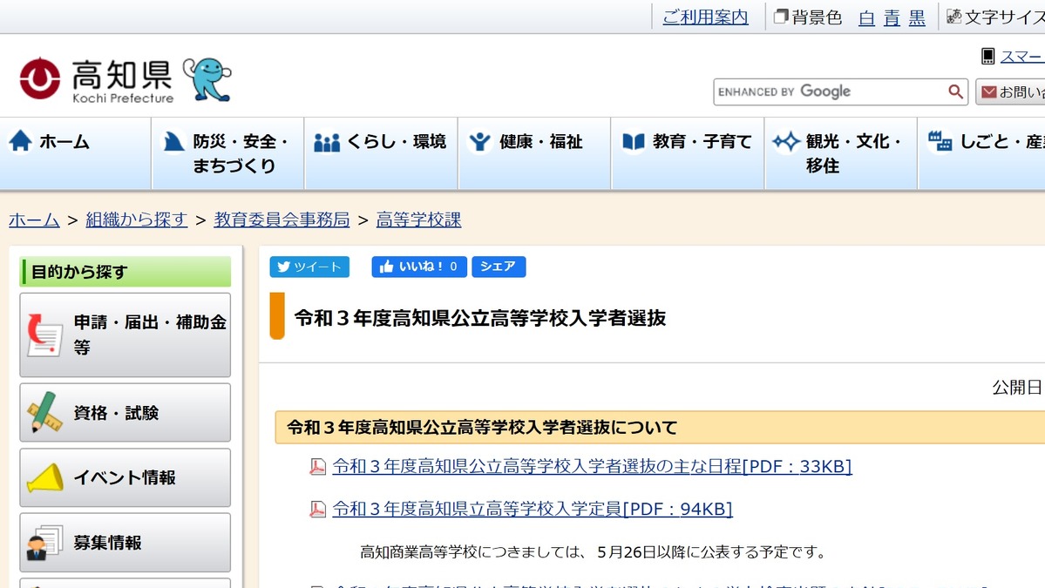Open 組織から探す breadcrumb link

(x=137, y=220)
